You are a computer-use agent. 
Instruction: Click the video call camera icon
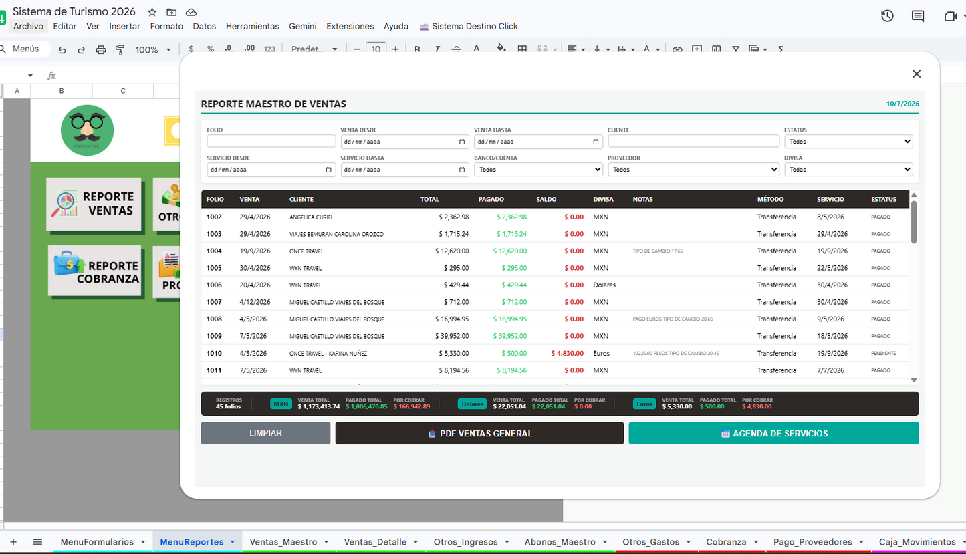pyautogui.click(x=950, y=16)
